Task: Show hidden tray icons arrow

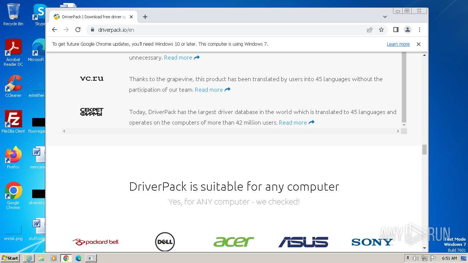Action: coord(408,258)
